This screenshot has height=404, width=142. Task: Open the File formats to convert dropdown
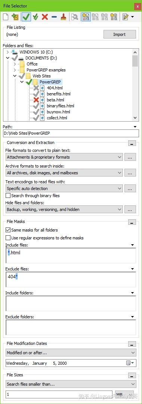point(64,157)
